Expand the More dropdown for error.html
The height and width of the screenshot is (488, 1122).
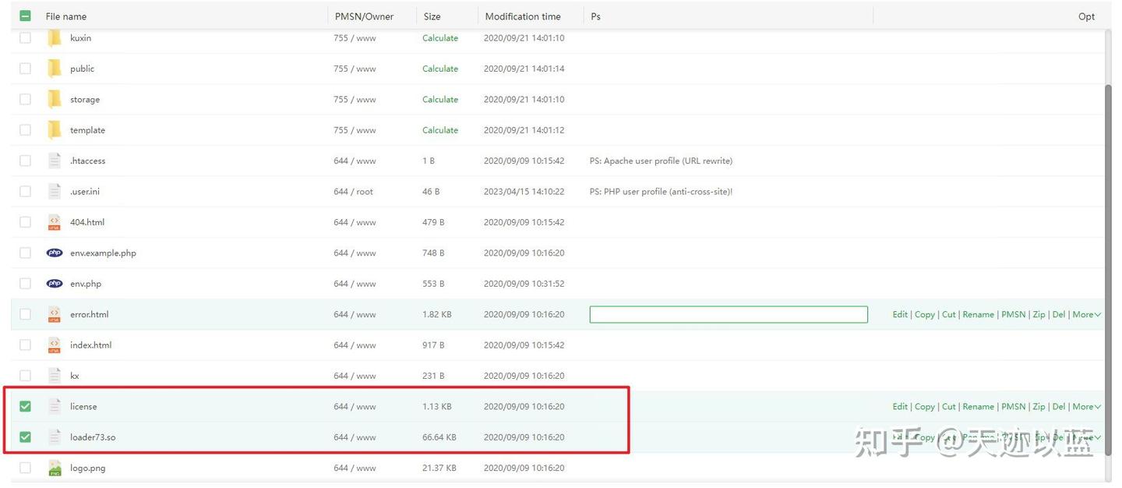[x=1084, y=313]
